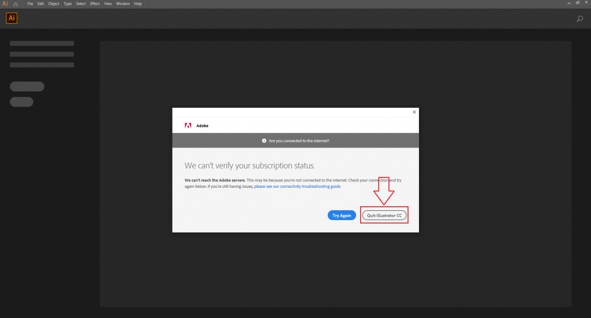The height and width of the screenshot is (318, 591).
Task: Close the subscription dialog with the X
Action: pyautogui.click(x=414, y=112)
